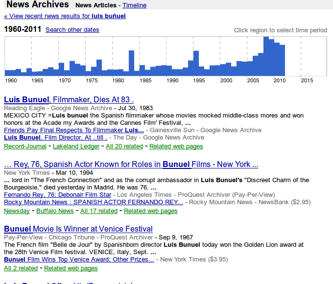Open 'Bunuel Movie Is Winner at Venice Festival'
Screen dimensions: 333x284
pos(78,229)
